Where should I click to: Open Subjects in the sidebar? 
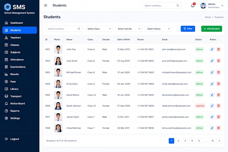20,52
